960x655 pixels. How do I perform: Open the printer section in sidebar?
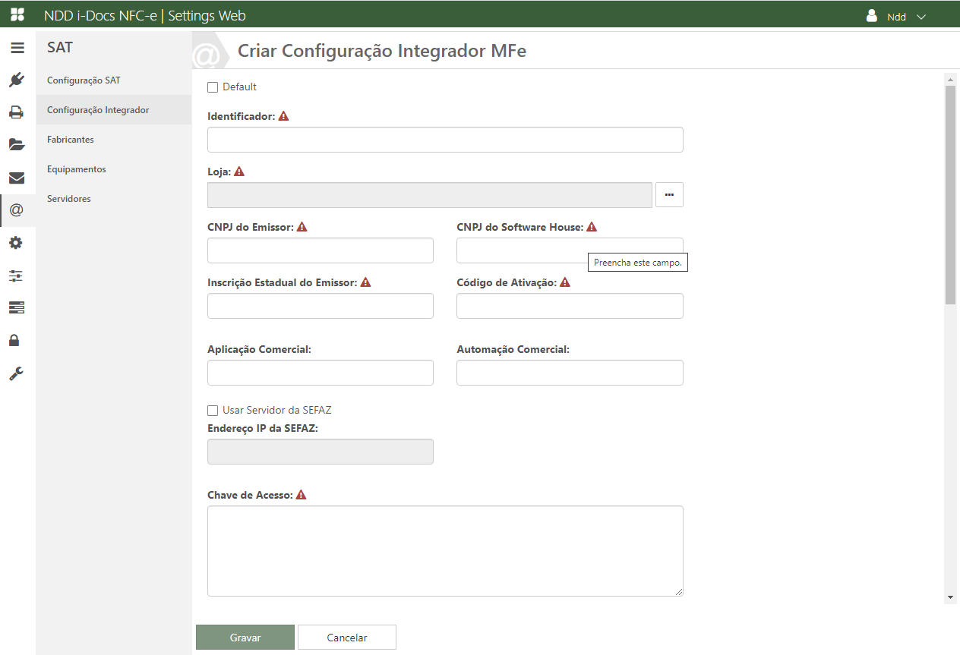17,112
